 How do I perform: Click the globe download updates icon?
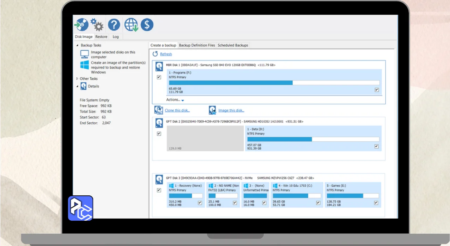pos(131,25)
